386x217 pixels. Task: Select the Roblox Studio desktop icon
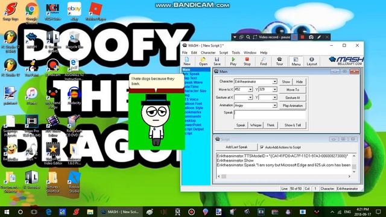pyautogui.click(x=74, y=182)
